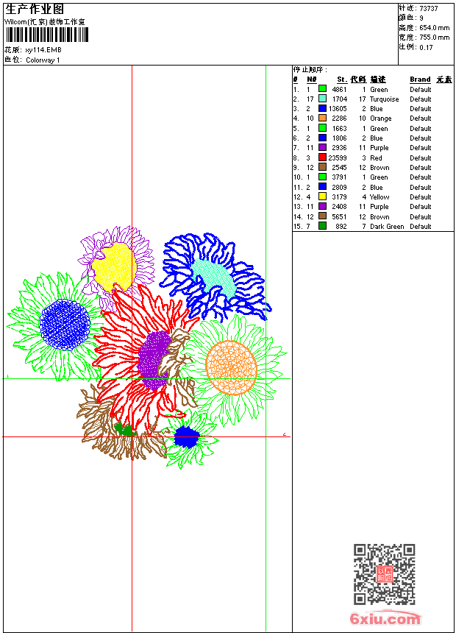456x633 pixels.
Task: Click the 'Red' description in row 8
Action: click(x=376, y=158)
